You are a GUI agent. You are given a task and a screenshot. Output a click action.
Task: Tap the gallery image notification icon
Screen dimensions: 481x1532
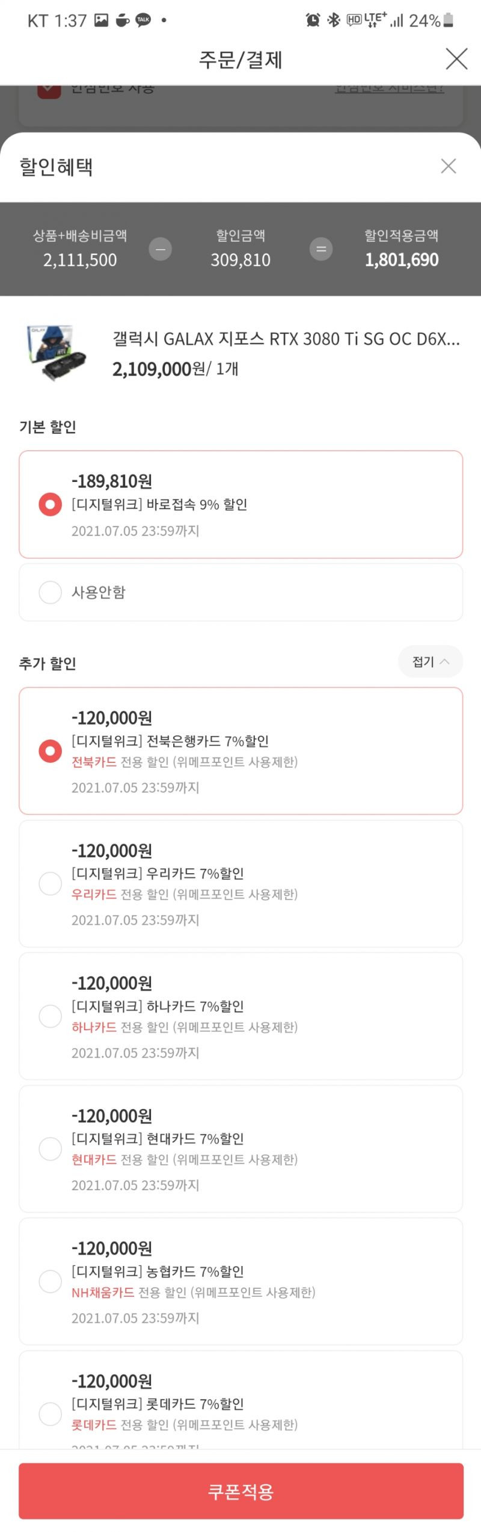[102, 20]
